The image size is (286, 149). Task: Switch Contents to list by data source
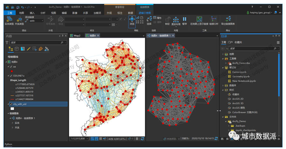click(17, 49)
